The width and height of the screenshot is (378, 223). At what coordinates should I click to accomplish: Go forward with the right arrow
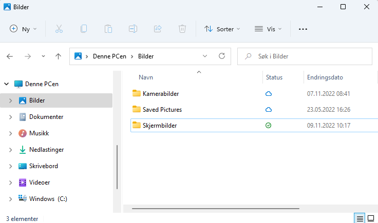click(28, 56)
